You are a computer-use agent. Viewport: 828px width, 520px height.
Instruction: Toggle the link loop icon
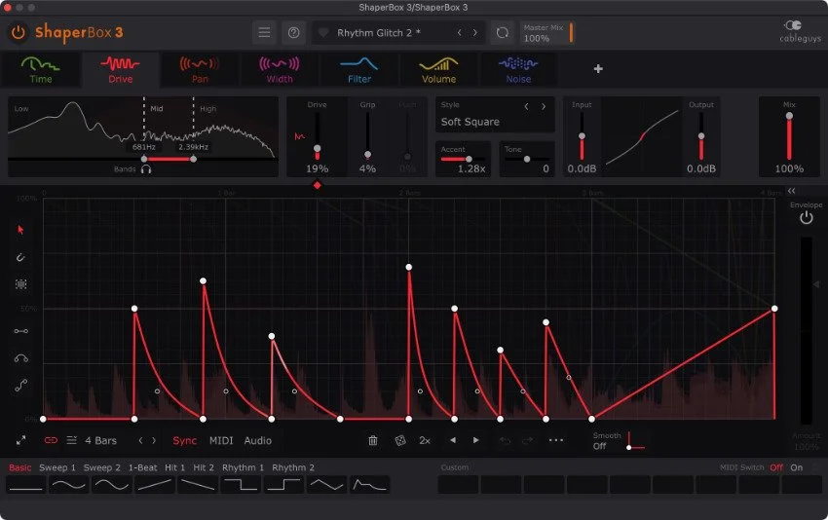51,440
